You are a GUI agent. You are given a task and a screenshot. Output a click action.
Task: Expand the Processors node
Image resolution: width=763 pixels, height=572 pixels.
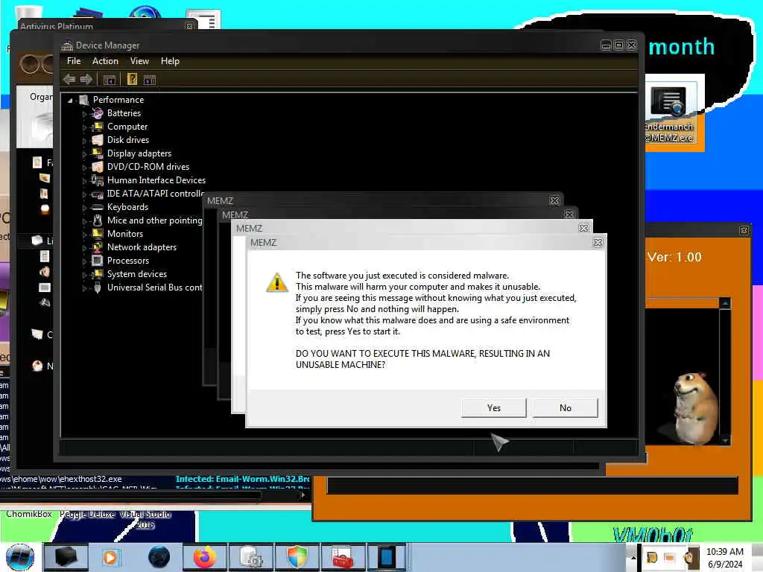click(x=84, y=261)
